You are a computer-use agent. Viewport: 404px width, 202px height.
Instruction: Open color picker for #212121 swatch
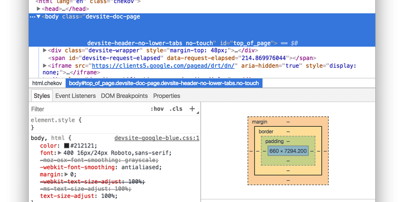click(66, 145)
